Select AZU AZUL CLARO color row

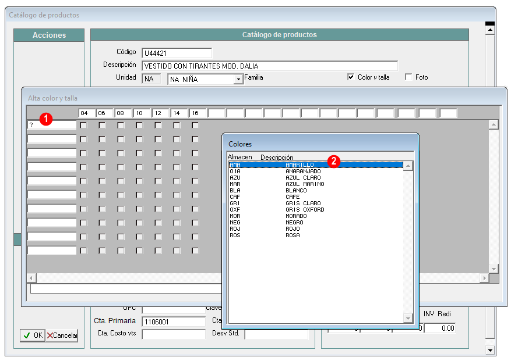click(x=316, y=177)
